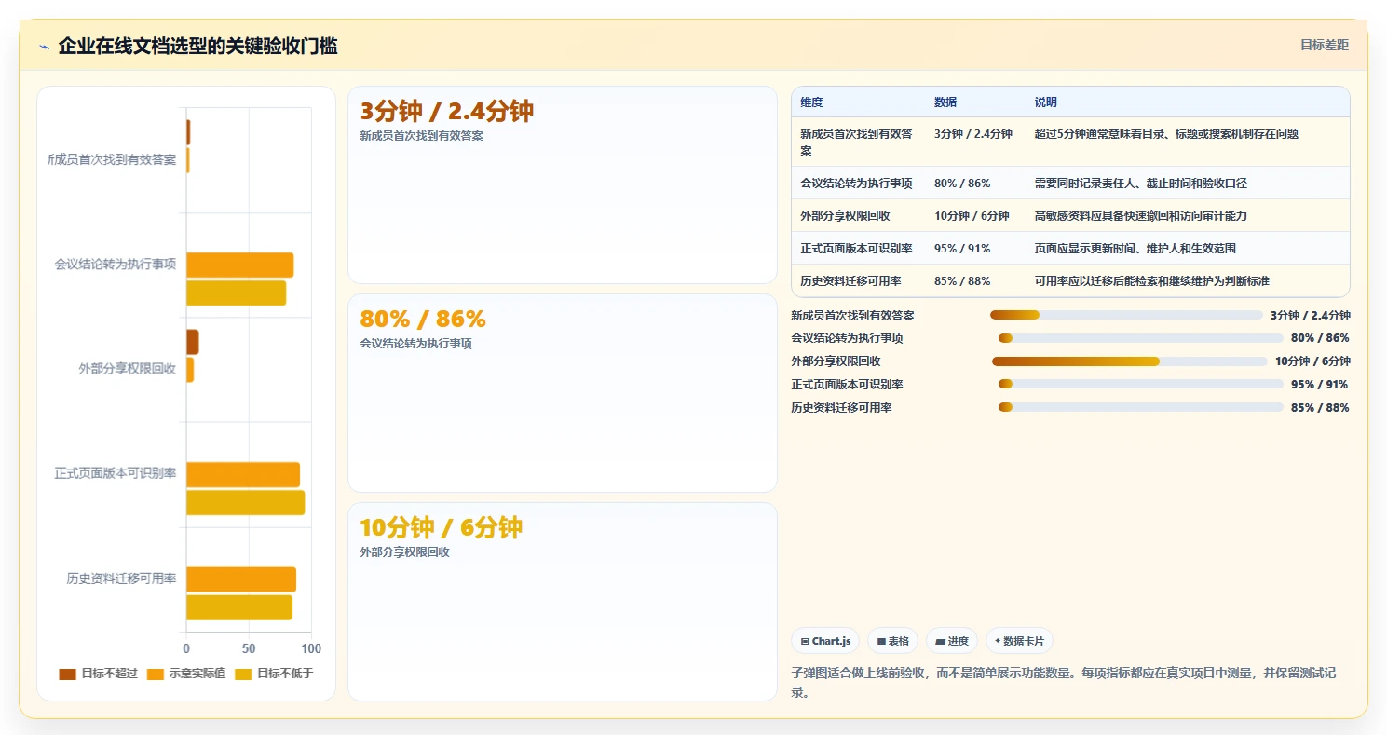
Task: Click the description 高敏感资料应具备快速撤回和访问审计能力
Action: pyautogui.click(x=1141, y=216)
